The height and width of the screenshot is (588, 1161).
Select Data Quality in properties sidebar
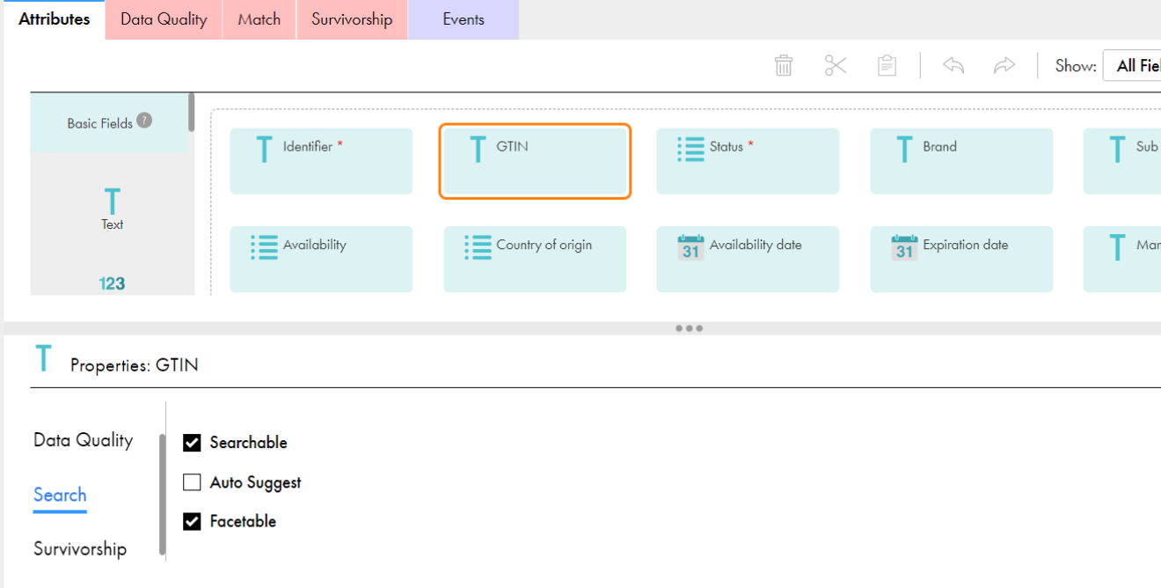point(84,440)
